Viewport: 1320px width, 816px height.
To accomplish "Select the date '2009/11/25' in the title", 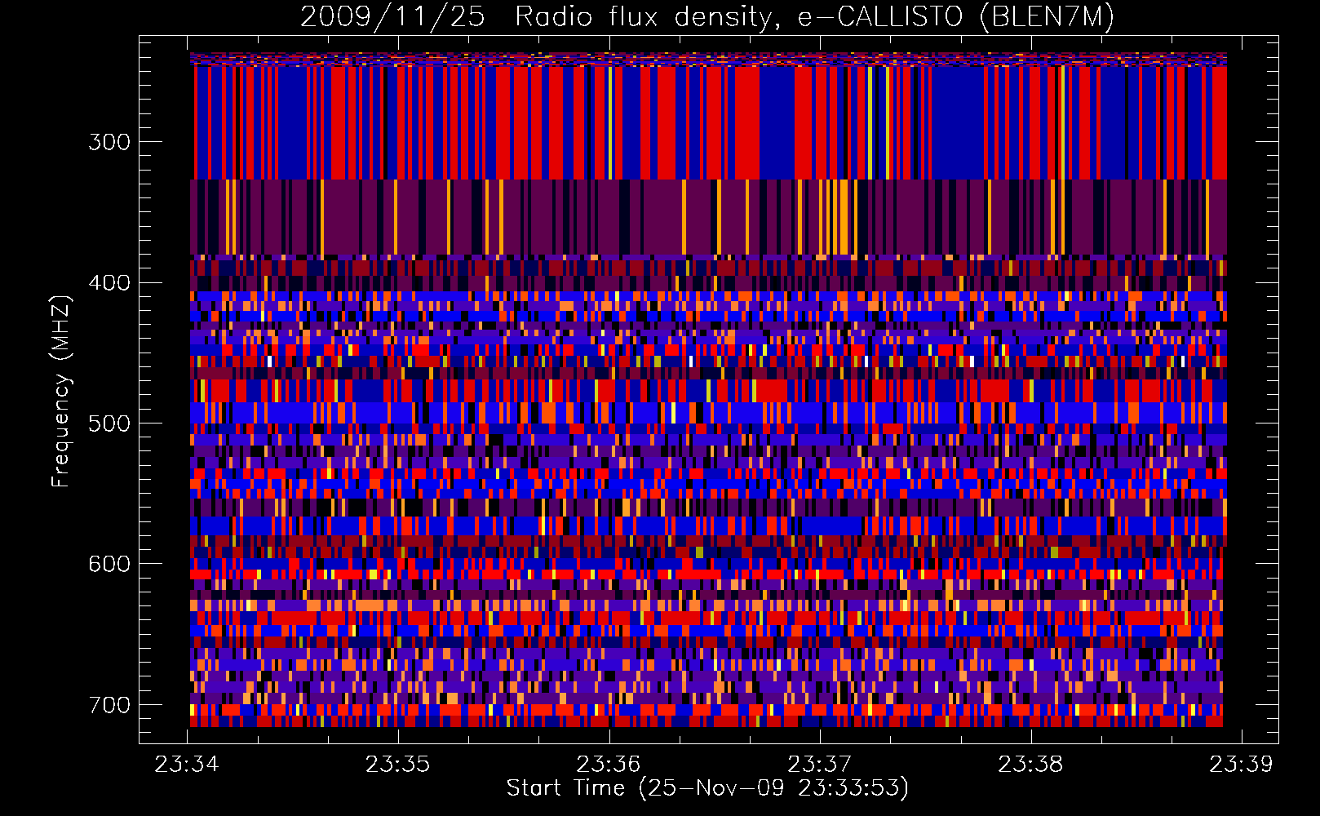I will click(x=393, y=17).
